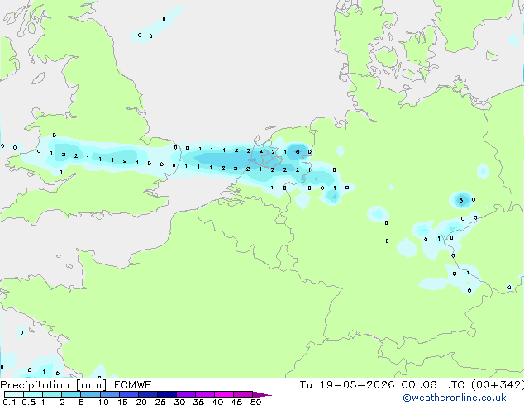The image size is (524, 405).
Task: Click the 0.5–1 mm legend color swatch
Action: 33,394
